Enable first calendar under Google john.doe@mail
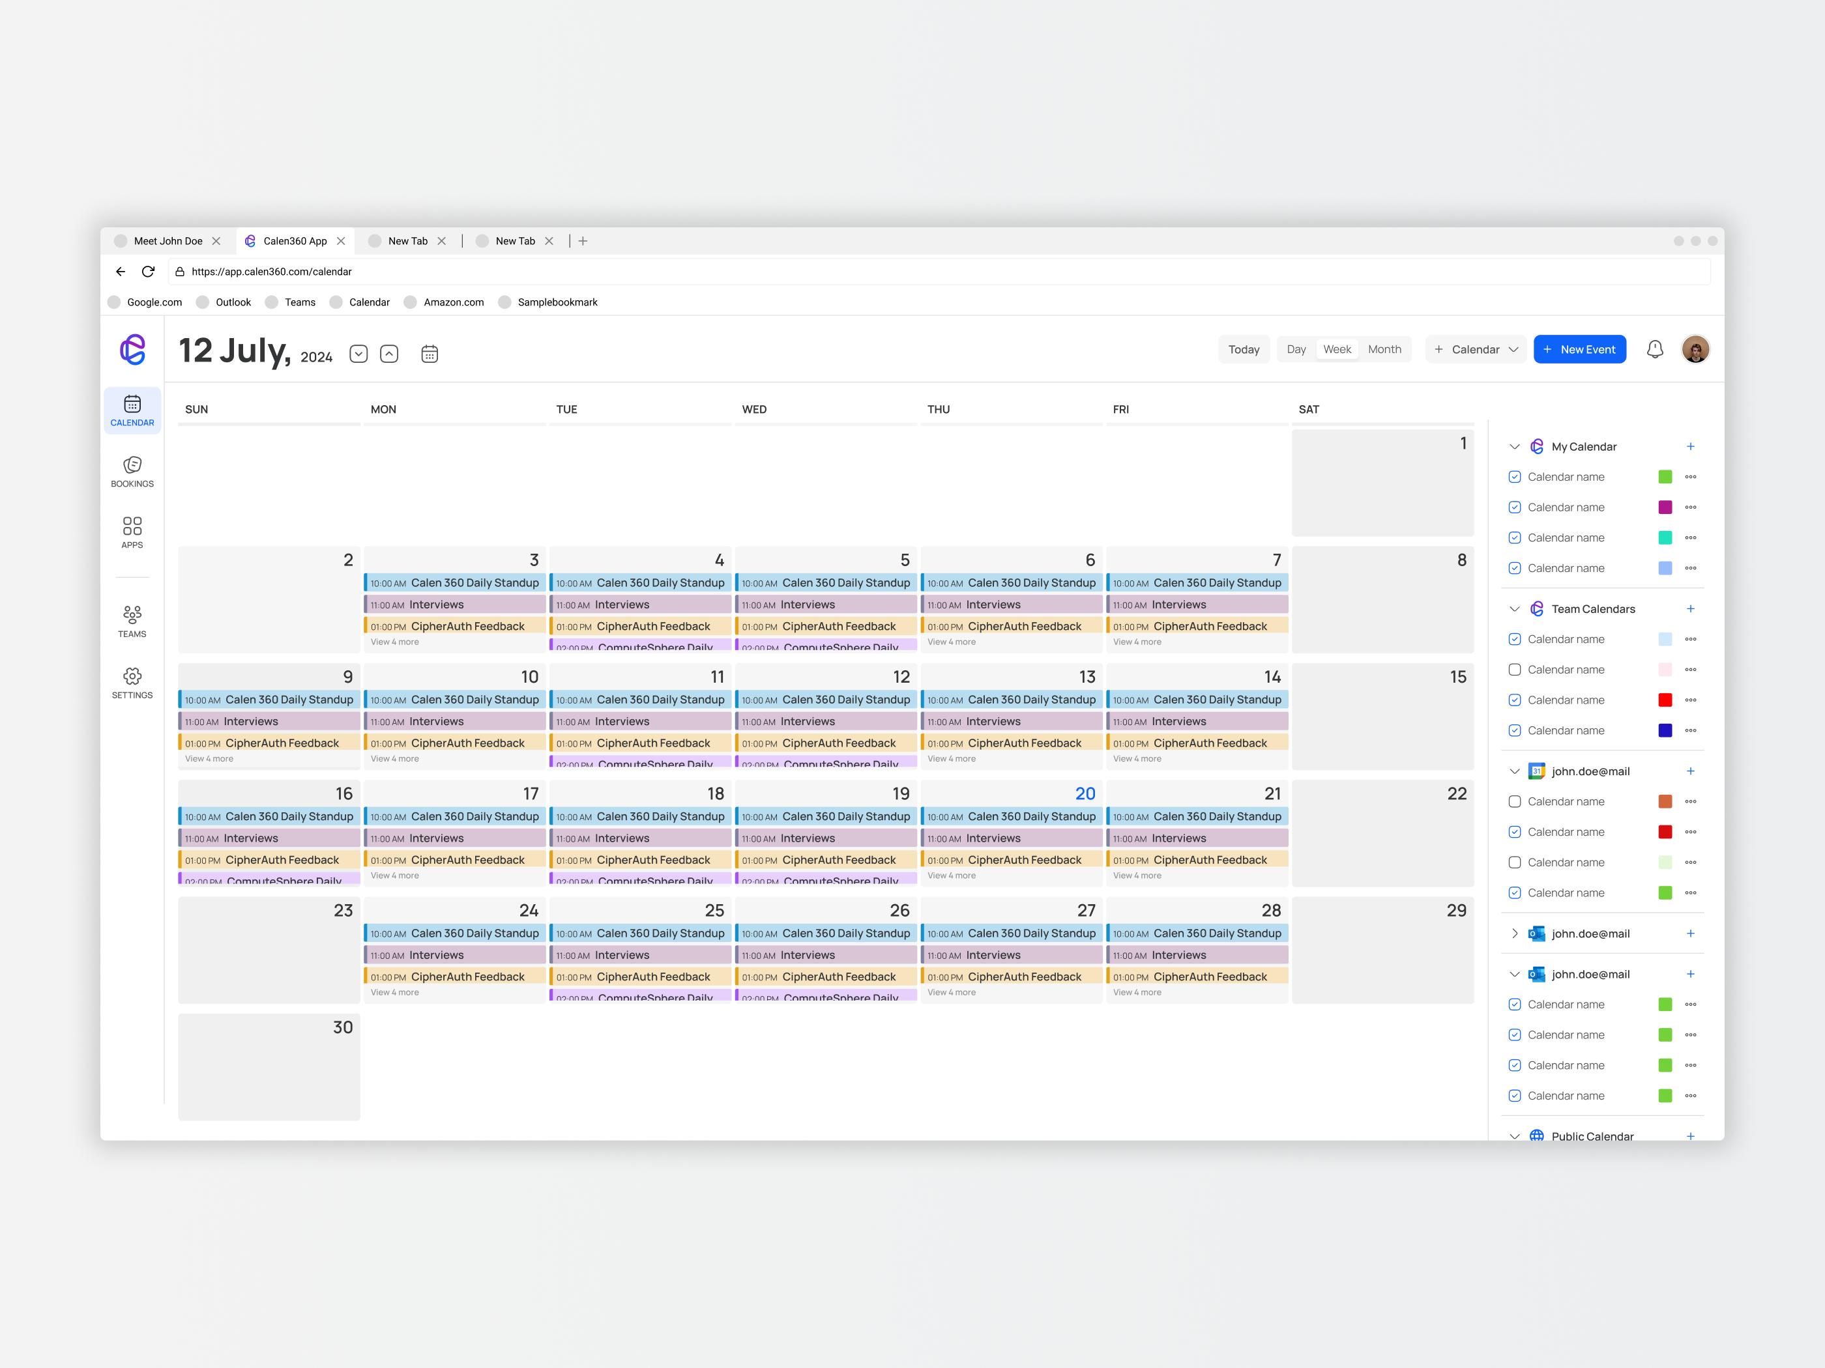Image resolution: width=1825 pixels, height=1368 pixels. (x=1514, y=801)
